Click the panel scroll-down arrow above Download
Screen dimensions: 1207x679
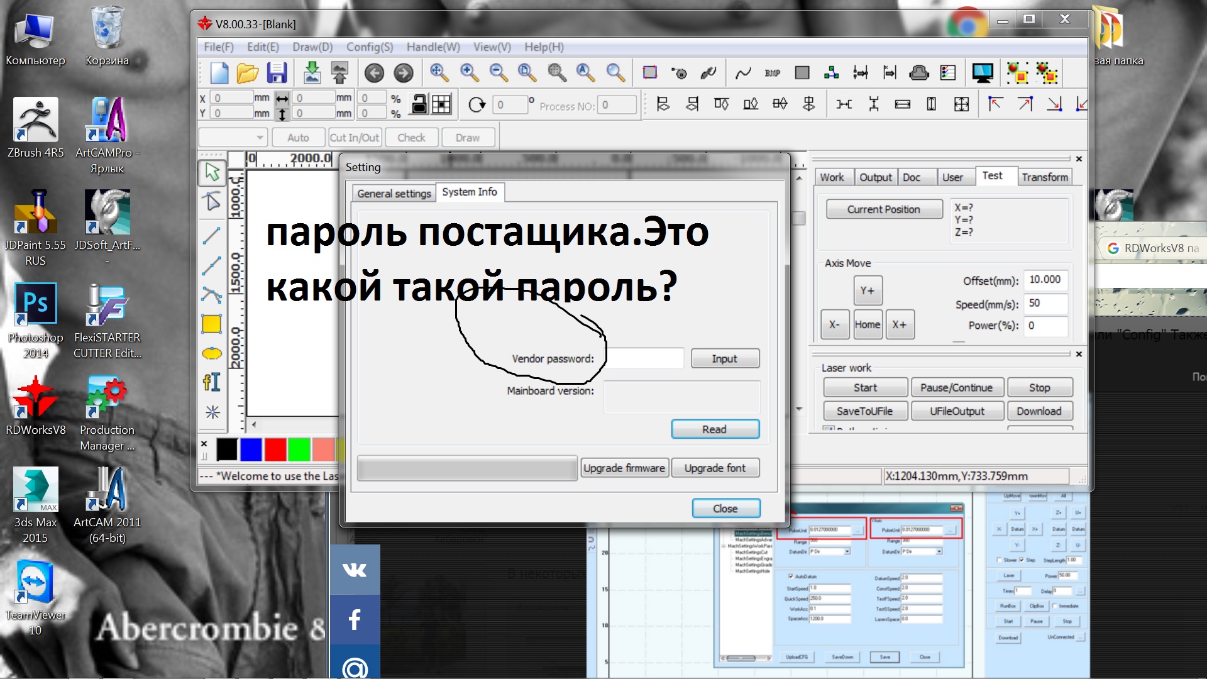(x=799, y=409)
